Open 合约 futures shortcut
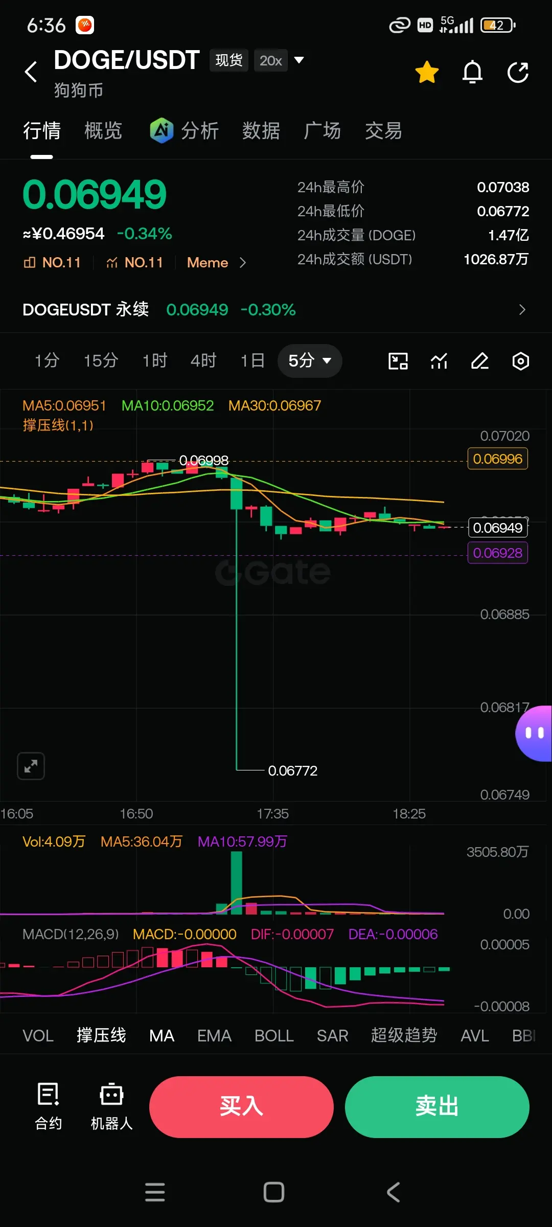This screenshot has width=552, height=1227. point(49,1106)
